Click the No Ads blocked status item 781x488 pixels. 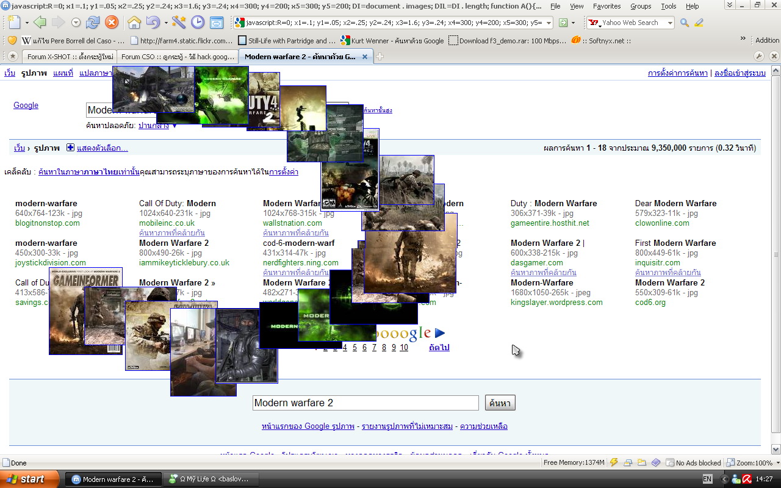coord(694,462)
